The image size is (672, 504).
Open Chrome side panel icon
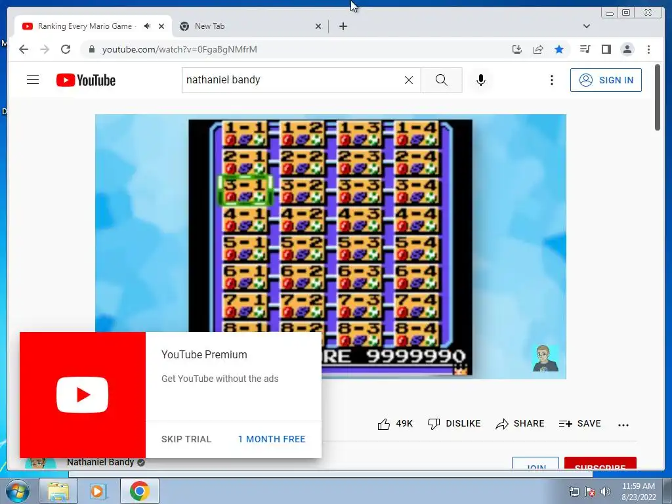[x=606, y=49]
